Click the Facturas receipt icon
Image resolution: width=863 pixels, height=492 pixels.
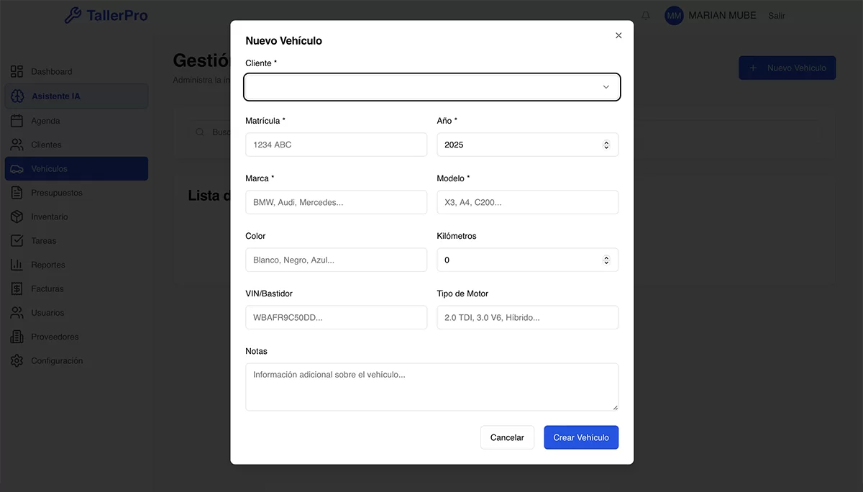(17, 288)
